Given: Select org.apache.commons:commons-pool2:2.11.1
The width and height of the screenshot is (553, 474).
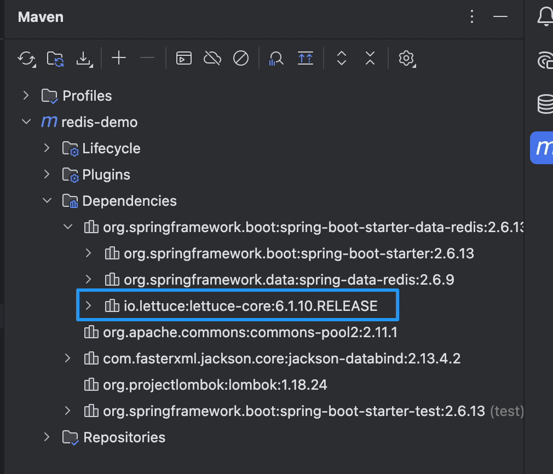Looking at the screenshot, I should click(x=250, y=332).
